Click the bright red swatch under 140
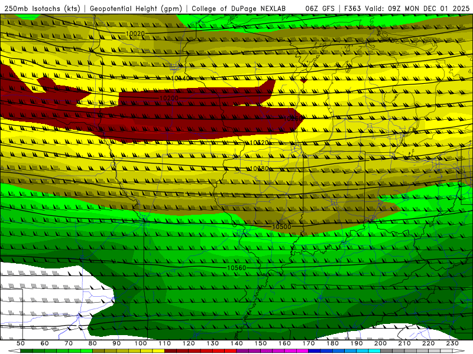The image size is (473, 354). (x=231, y=351)
